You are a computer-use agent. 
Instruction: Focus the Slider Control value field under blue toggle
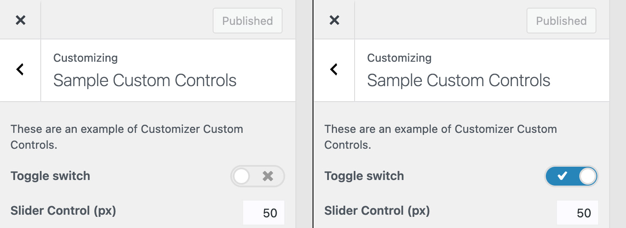(578, 213)
